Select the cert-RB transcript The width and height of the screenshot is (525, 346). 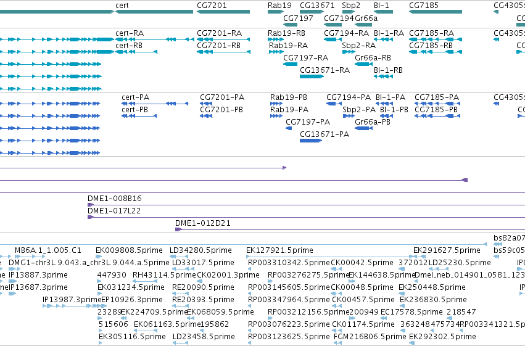click(136, 52)
